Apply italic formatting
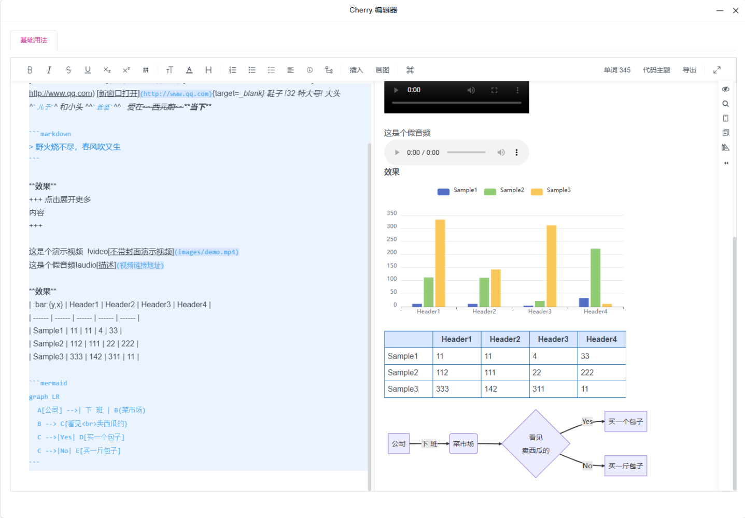Image resolution: width=745 pixels, height=518 pixels. [x=49, y=70]
